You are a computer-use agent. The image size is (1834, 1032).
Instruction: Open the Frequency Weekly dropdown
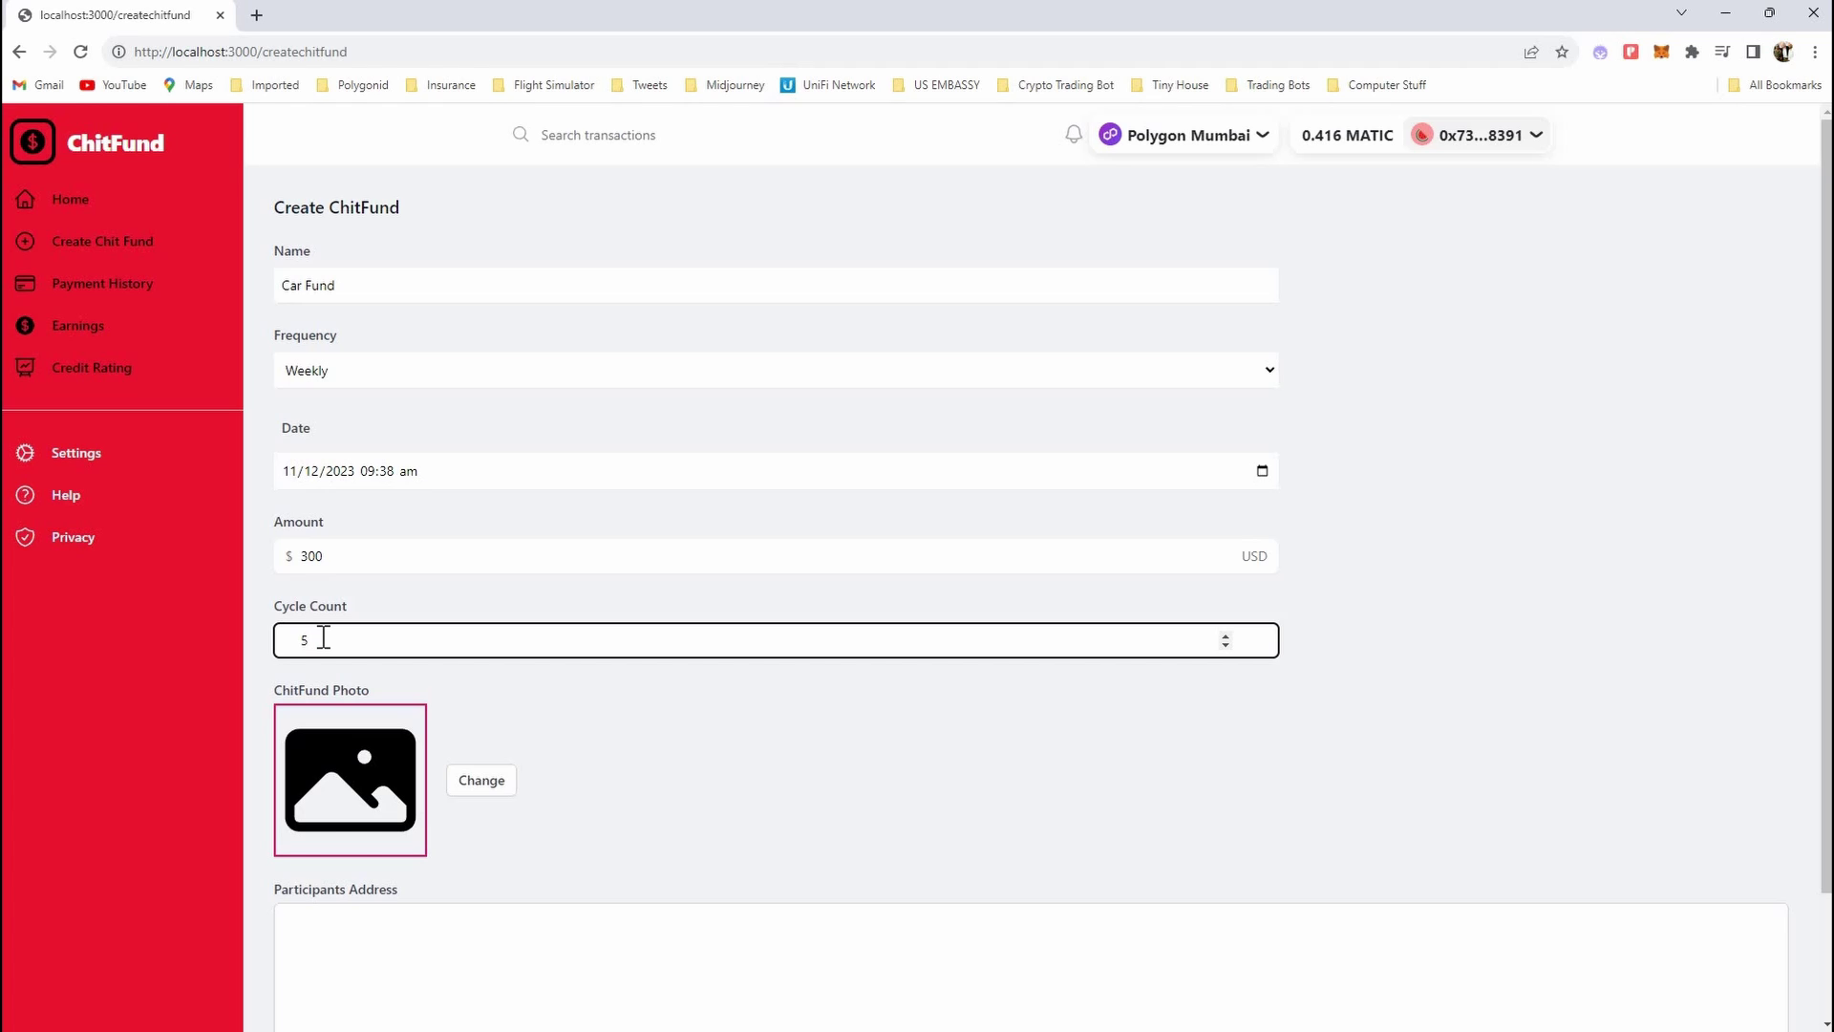click(776, 371)
